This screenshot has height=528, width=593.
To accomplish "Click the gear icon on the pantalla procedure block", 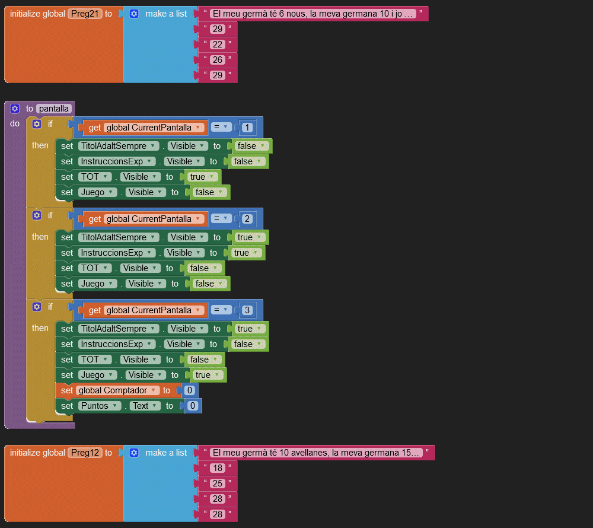I will pyautogui.click(x=15, y=109).
